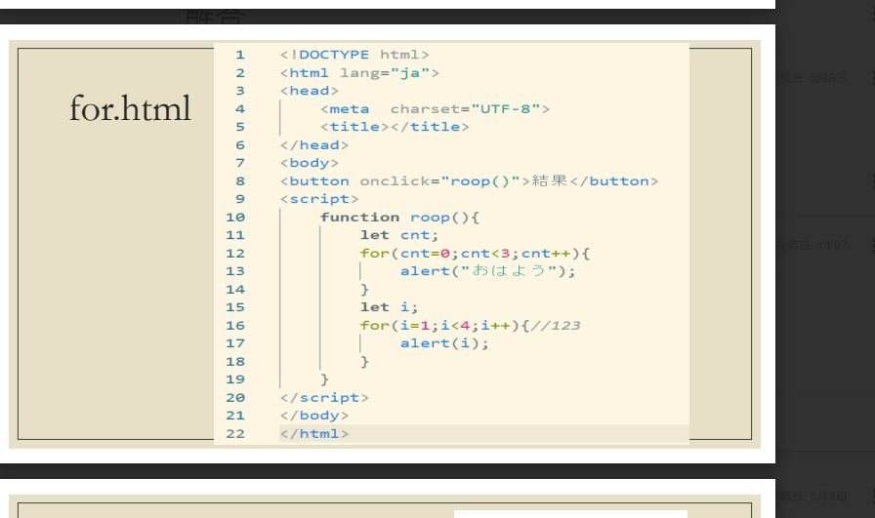Click the let i; declaration line
Screen dimensions: 875x518
pyautogui.click(x=389, y=307)
